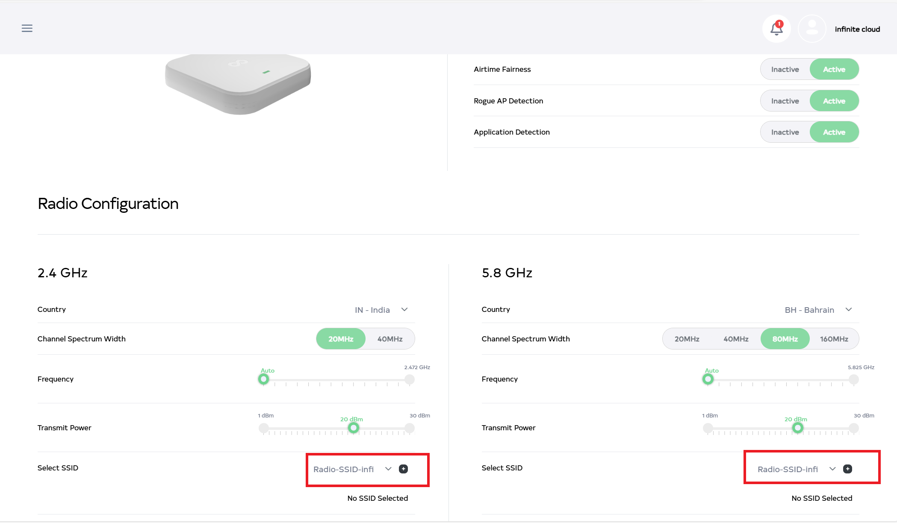Set Airtime Fairness to Inactive

pos(785,69)
